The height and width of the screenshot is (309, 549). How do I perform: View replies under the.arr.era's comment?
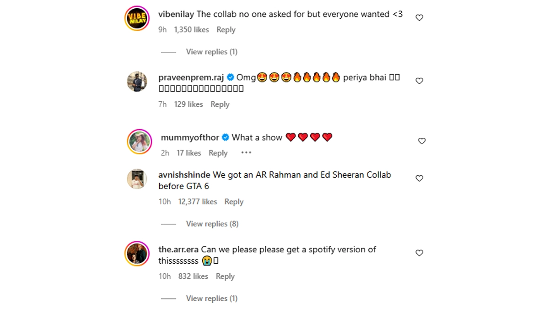[x=211, y=298]
